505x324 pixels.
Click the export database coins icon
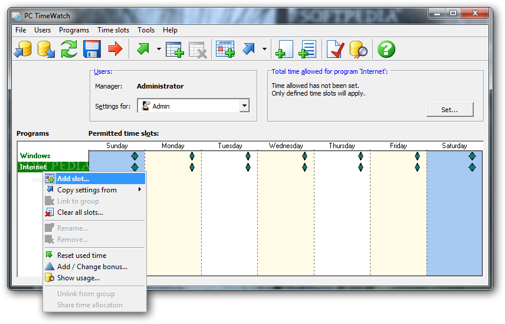tap(46, 49)
